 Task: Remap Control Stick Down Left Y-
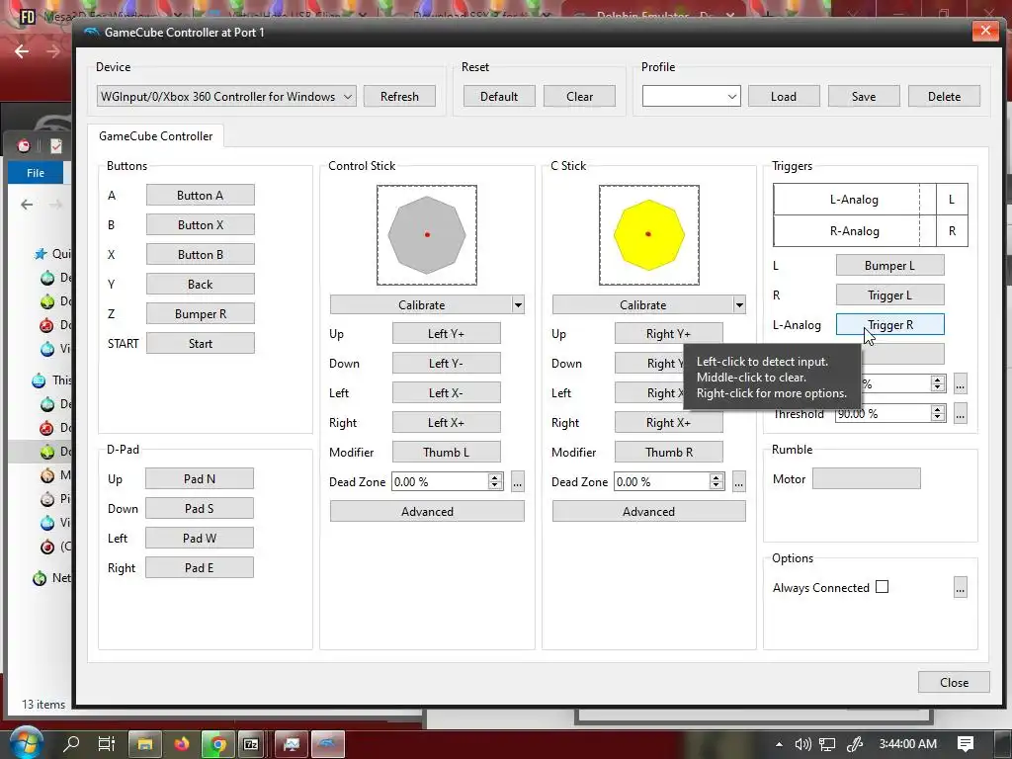[x=446, y=364]
